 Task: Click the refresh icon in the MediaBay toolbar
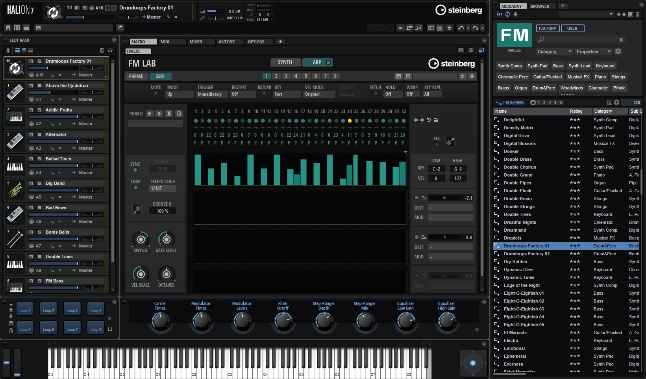(x=507, y=14)
